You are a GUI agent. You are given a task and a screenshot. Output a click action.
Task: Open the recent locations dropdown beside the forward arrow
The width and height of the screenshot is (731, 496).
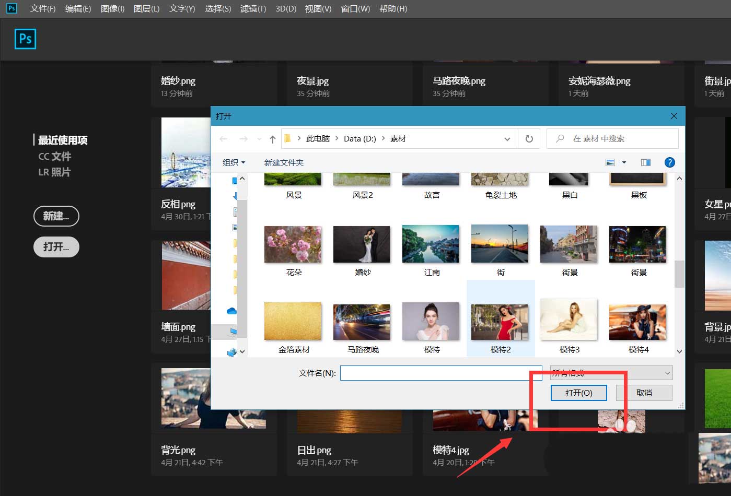260,139
